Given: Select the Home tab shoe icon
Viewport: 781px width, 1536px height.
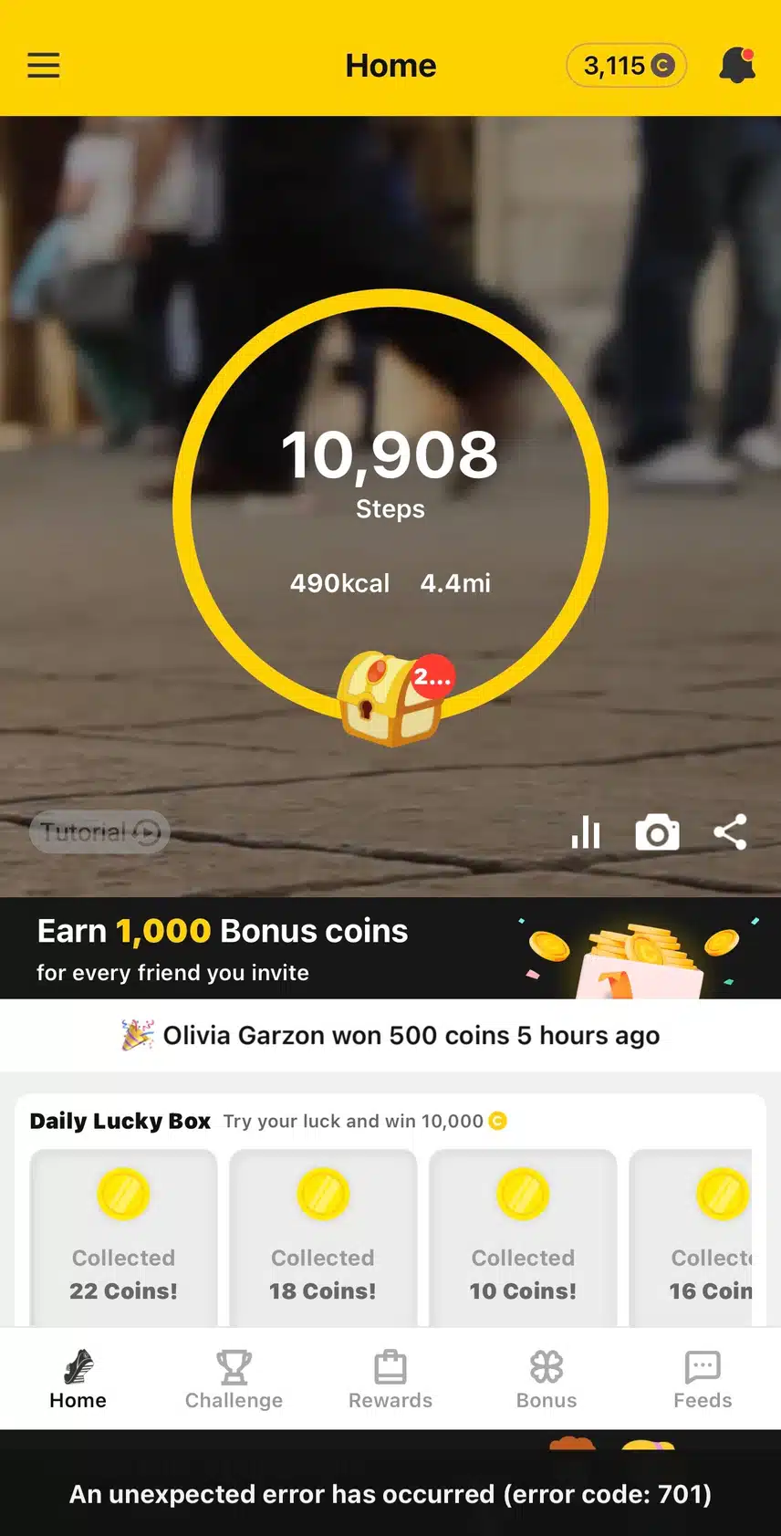Looking at the screenshot, I should 78,1367.
